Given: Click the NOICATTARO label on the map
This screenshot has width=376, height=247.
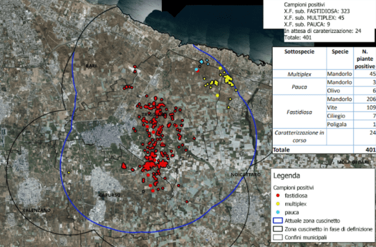Looking at the screenshot, I should pyautogui.click(x=245, y=175).
